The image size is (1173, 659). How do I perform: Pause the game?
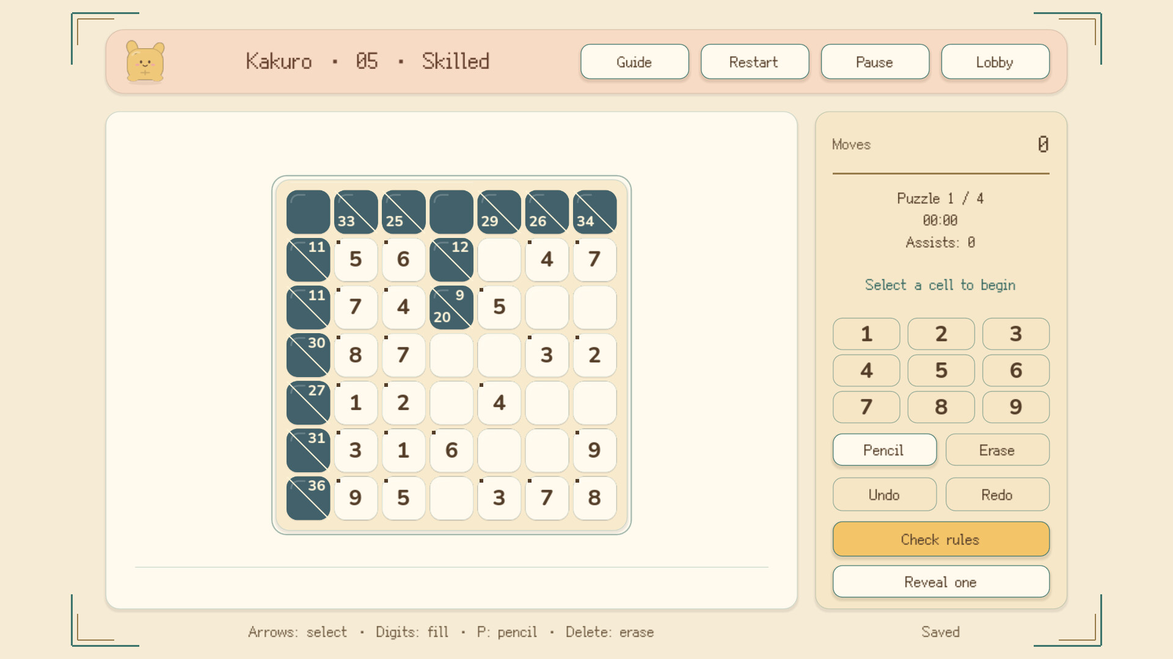click(x=875, y=62)
